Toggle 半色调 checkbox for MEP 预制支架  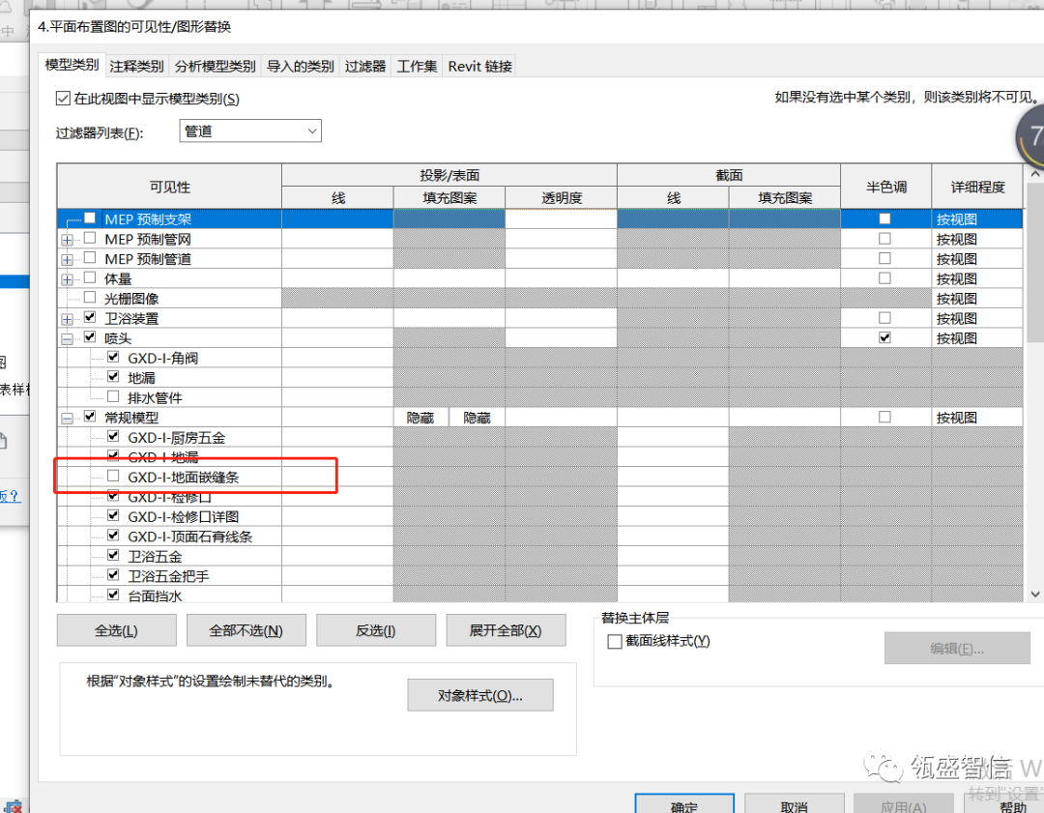884,218
